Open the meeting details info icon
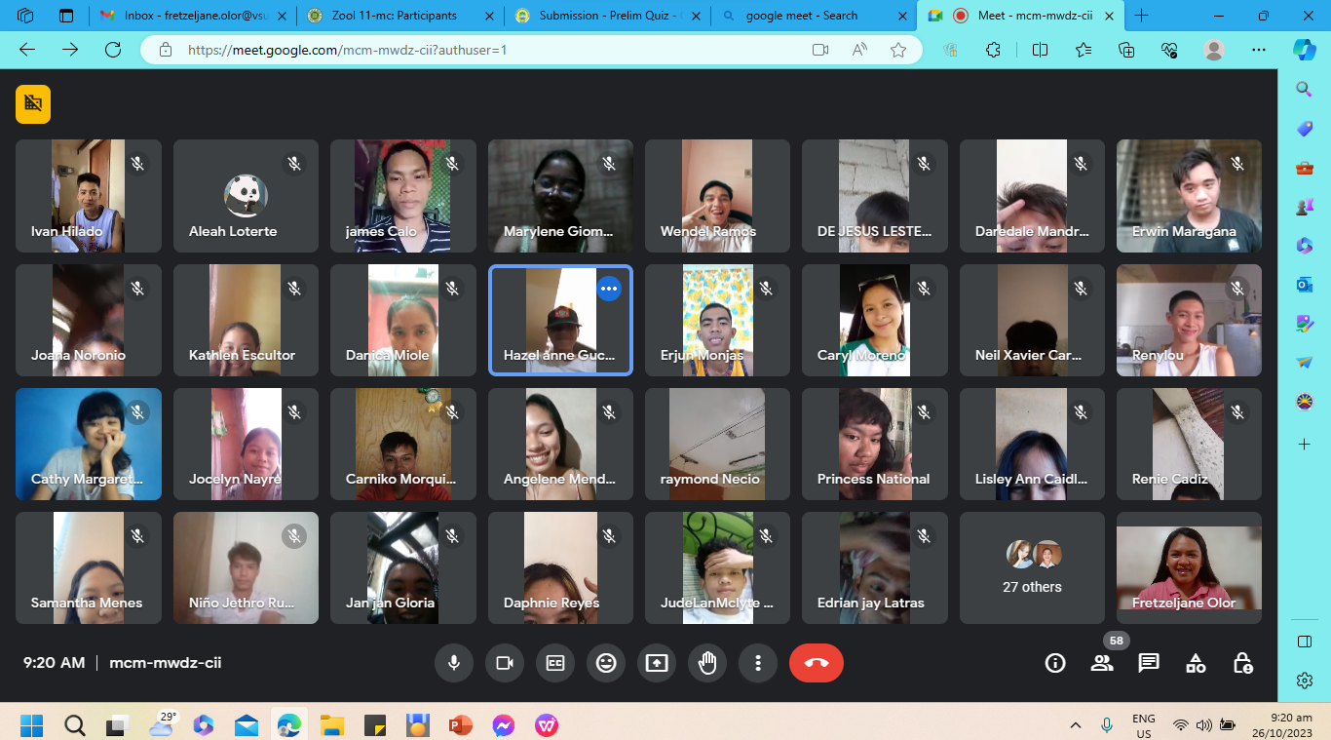 tap(1055, 663)
